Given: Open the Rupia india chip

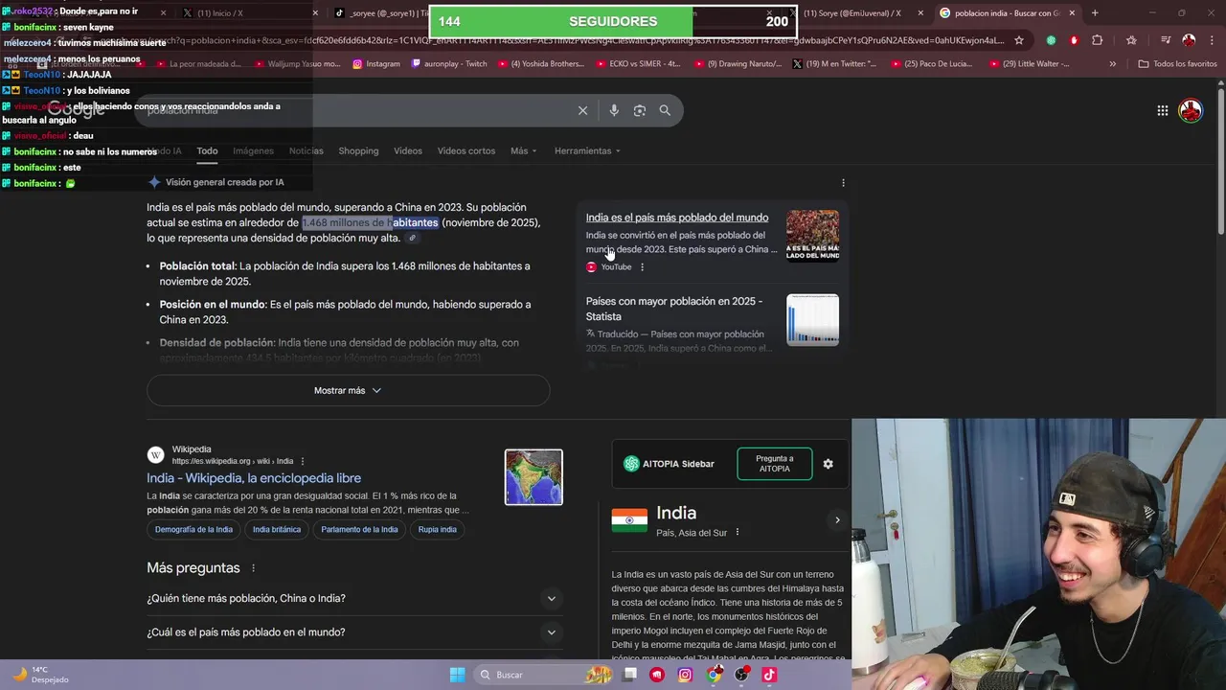Looking at the screenshot, I should click(x=438, y=530).
